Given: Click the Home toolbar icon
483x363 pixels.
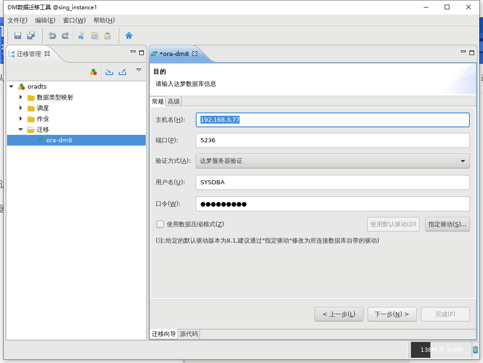Looking at the screenshot, I should (x=129, y=35).
